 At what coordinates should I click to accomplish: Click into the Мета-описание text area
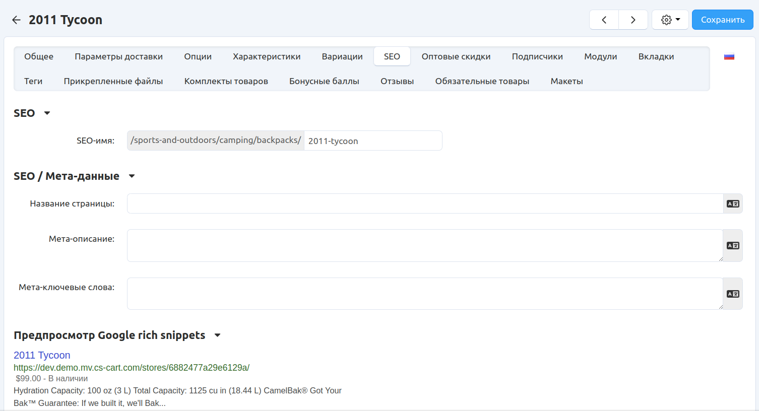pyautogui.click(x=424, y=245)
